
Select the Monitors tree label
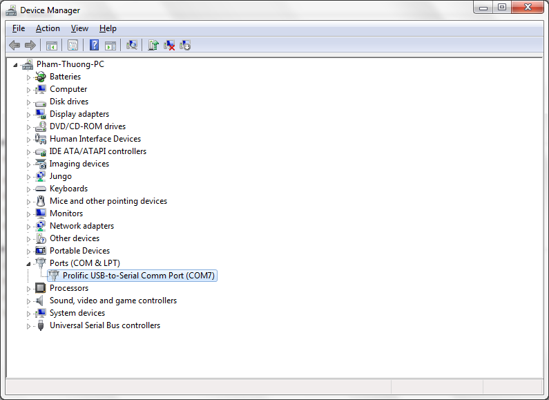(66, 213)
